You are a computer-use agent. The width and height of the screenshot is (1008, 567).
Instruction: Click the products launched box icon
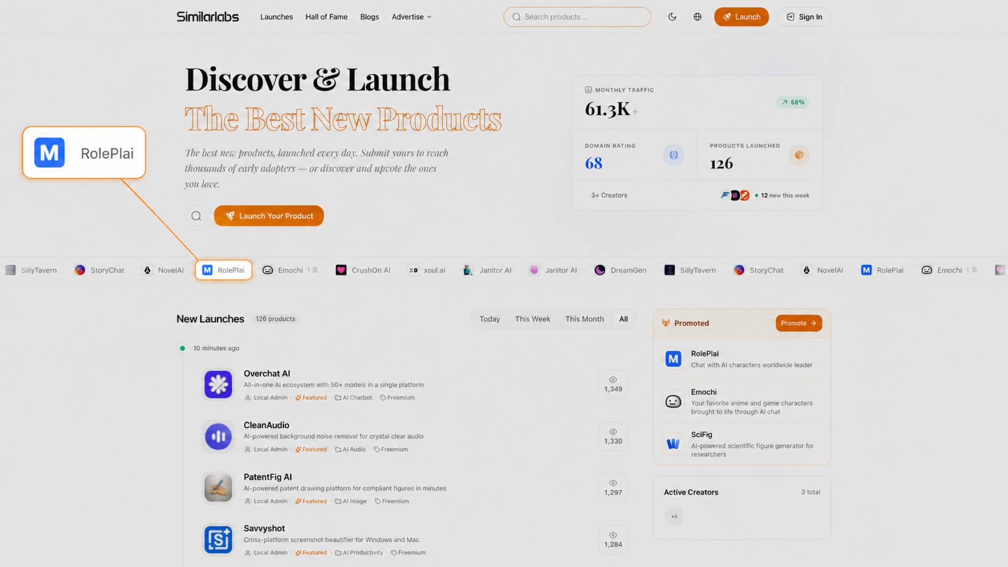799,155
